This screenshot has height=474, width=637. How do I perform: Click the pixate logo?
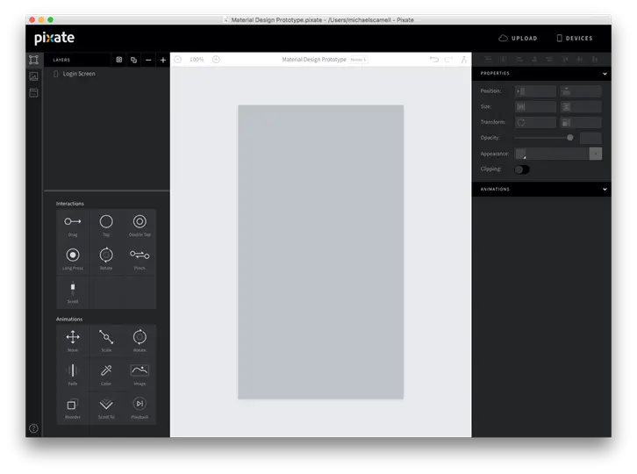54,38
